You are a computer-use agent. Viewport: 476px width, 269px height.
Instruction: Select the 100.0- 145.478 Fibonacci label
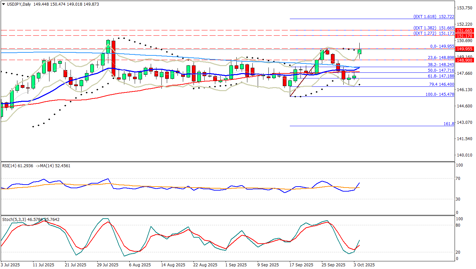point(440,94)
